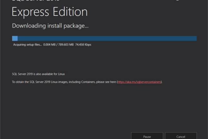Click the 789.603 MB total size value

coord(65,45)
